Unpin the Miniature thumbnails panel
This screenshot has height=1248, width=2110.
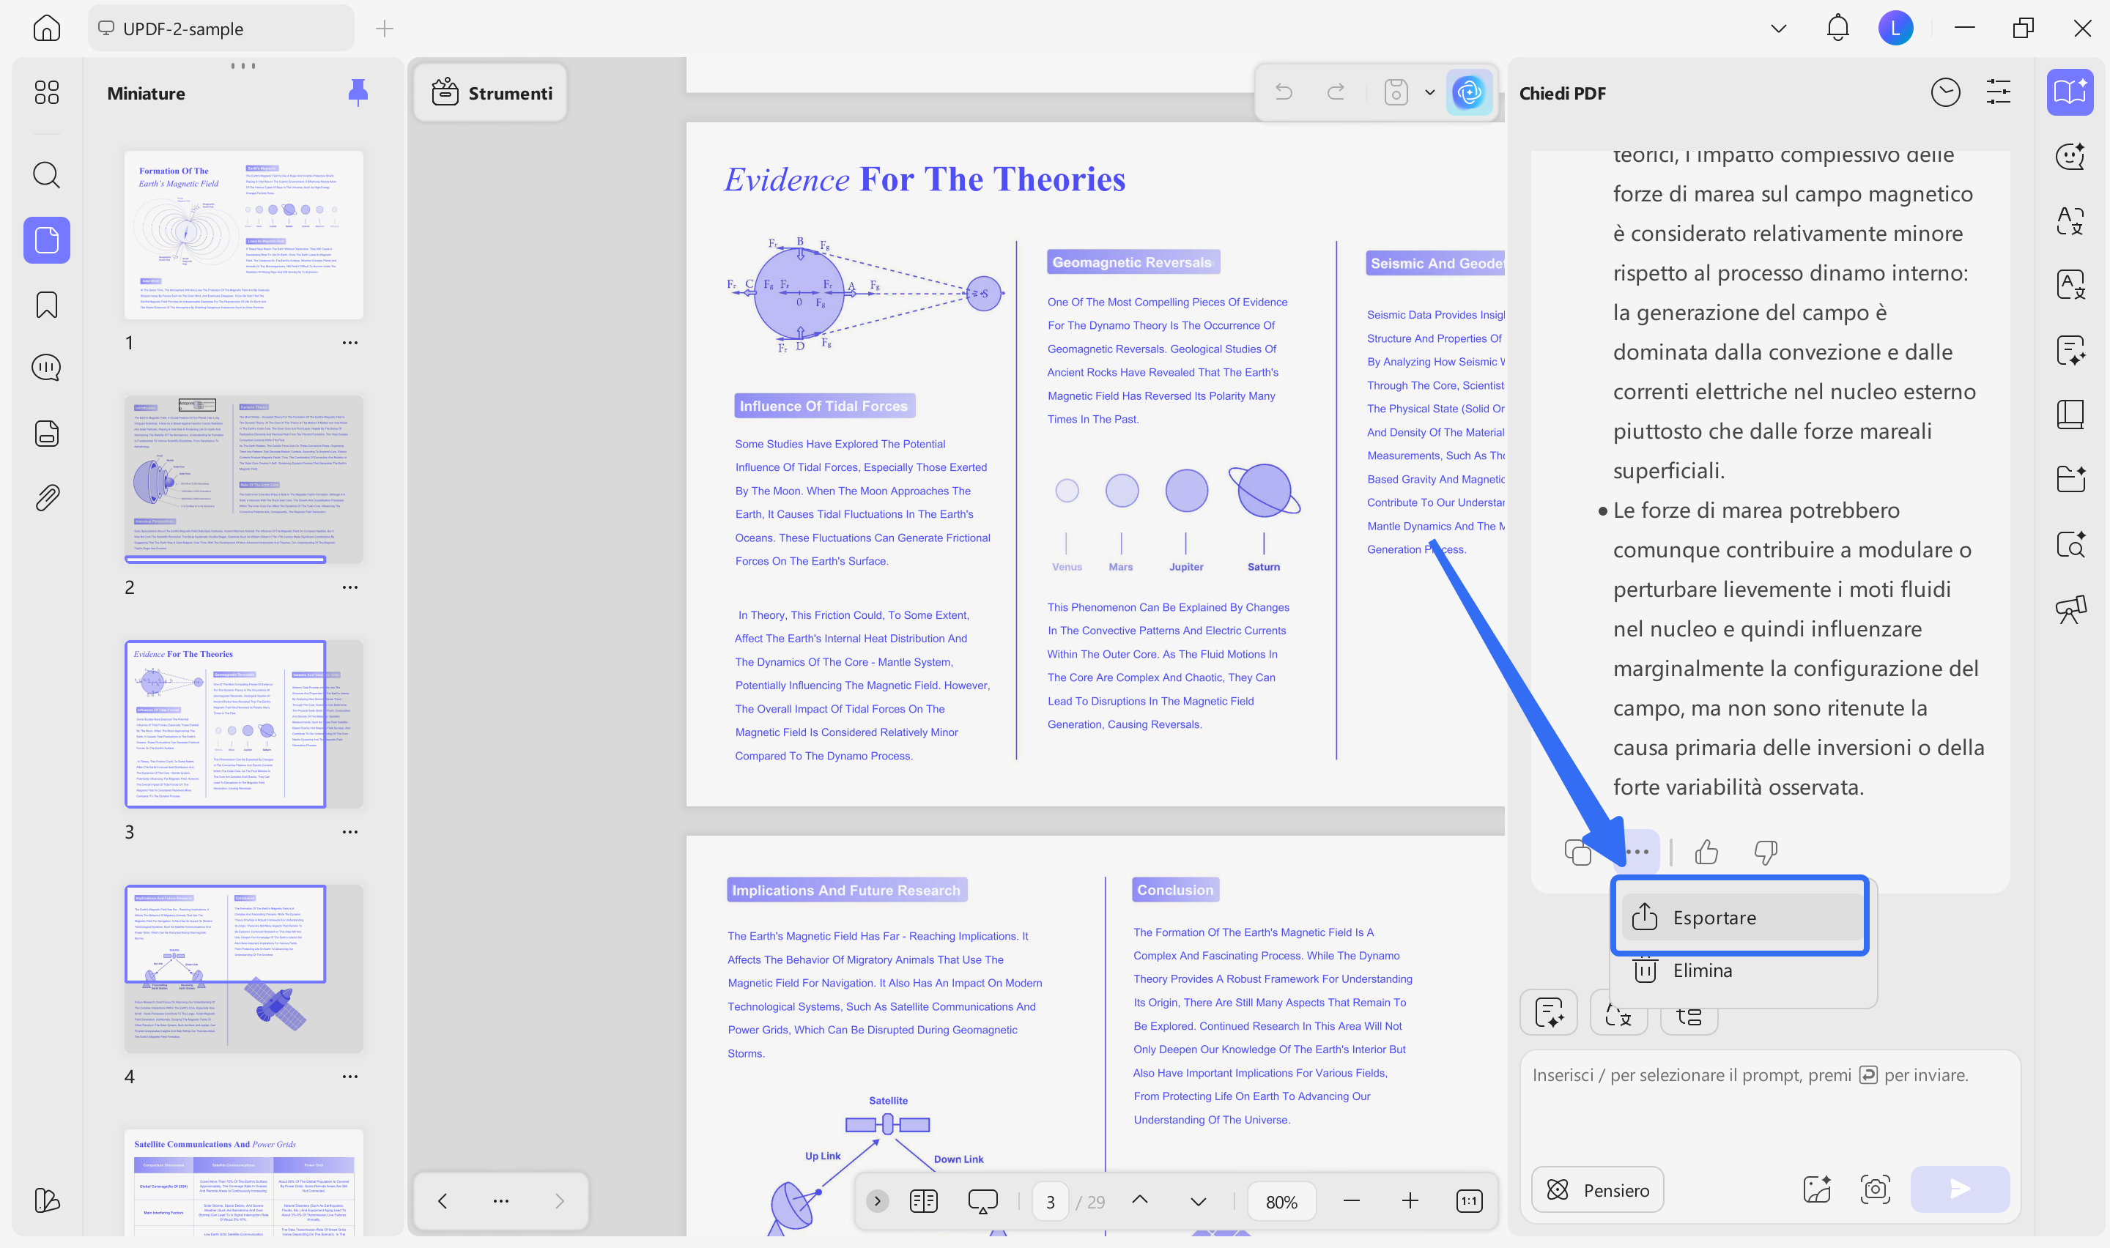(358, 92)
